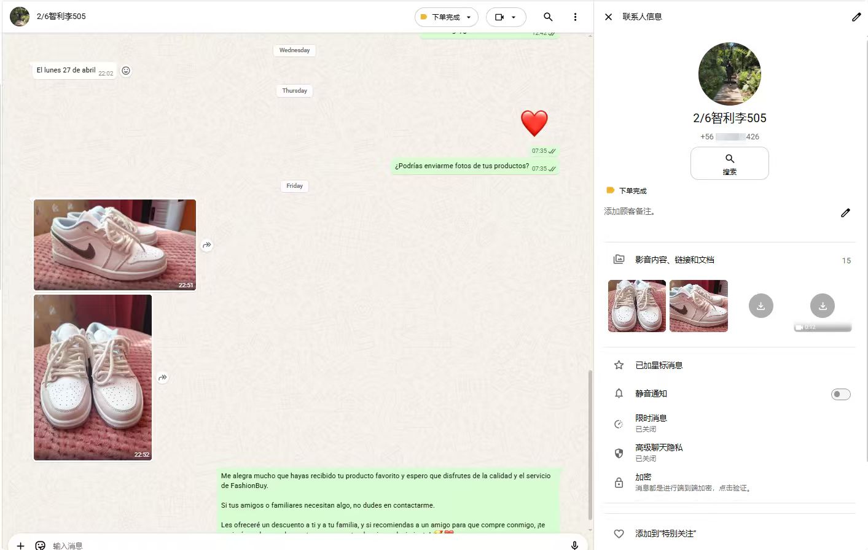Open attachment plus icon in message bar
Screen dimensions: 868x550
(x=20, y=545)
